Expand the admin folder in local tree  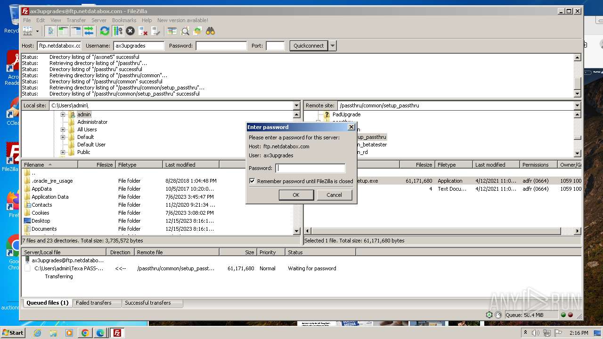(x=63, y=114)
